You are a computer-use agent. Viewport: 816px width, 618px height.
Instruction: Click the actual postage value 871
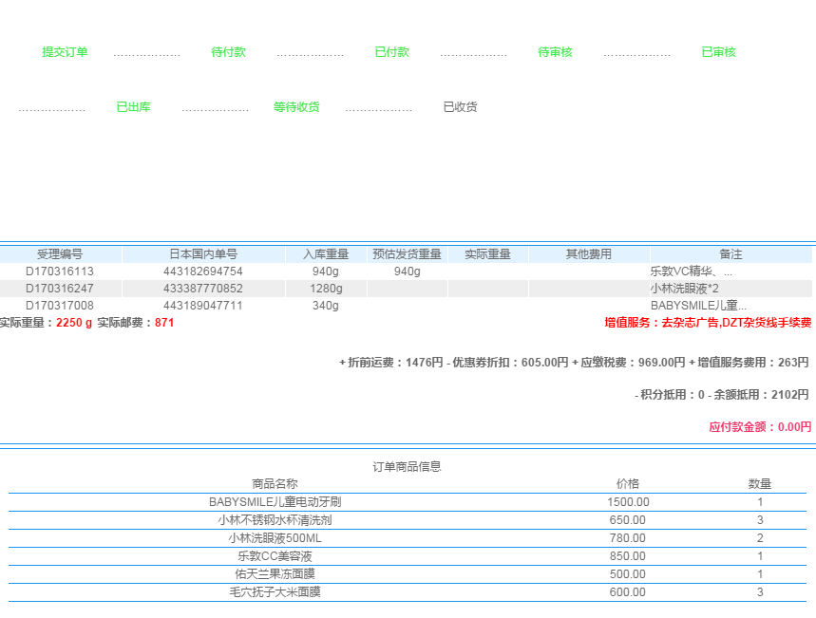pyautogui.click(x=164, y=323)
